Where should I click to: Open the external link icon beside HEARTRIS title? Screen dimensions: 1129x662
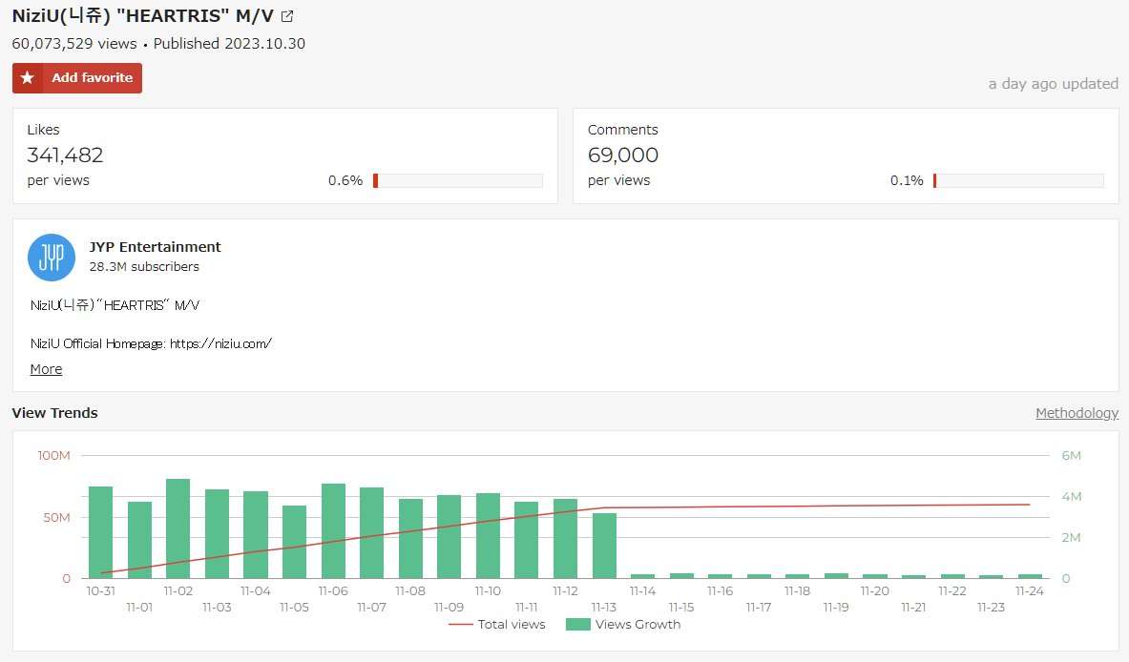pos(287,16)
